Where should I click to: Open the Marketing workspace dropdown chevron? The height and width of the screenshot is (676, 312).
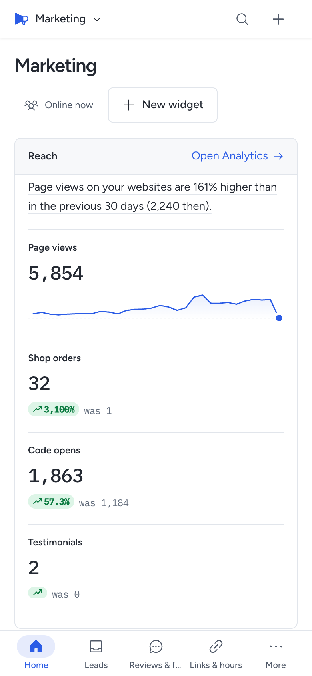(x=97, y=19)
